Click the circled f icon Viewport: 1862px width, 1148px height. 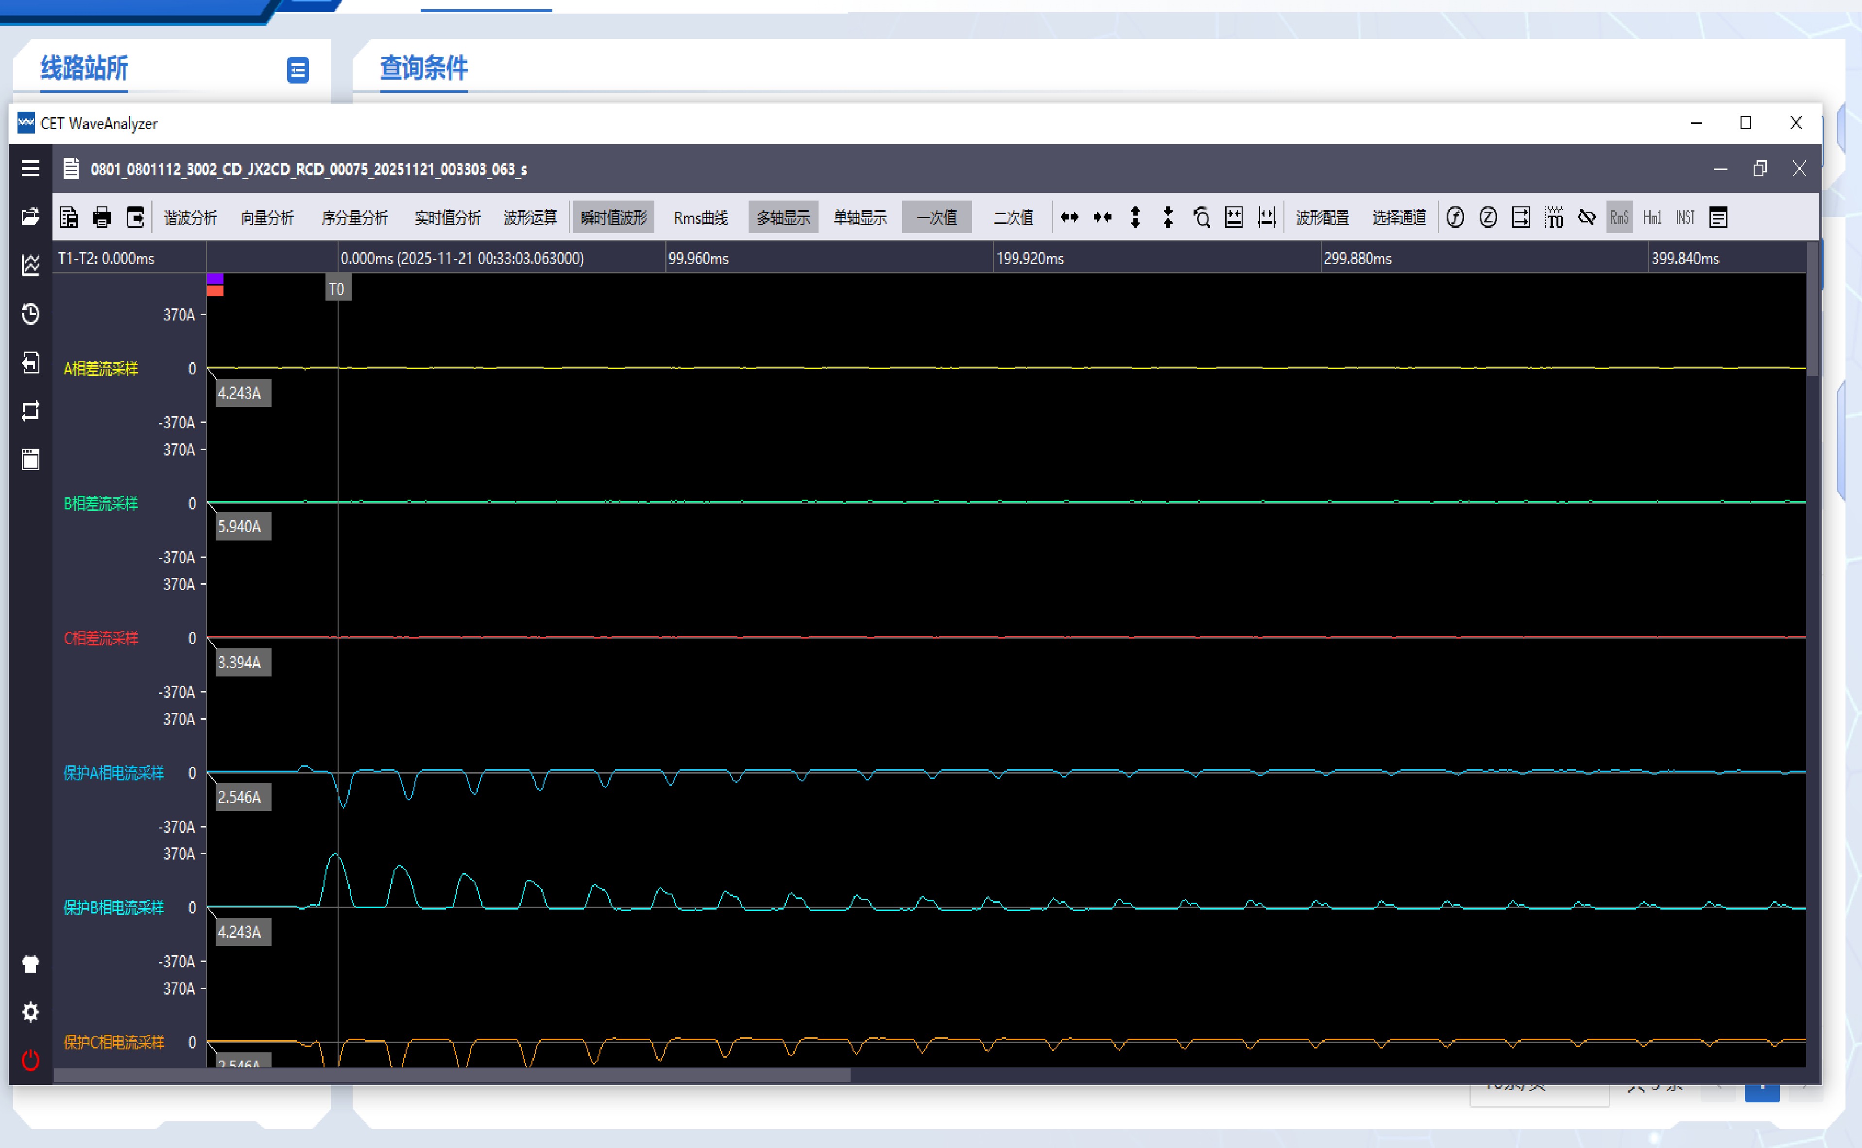(1455, 218)
